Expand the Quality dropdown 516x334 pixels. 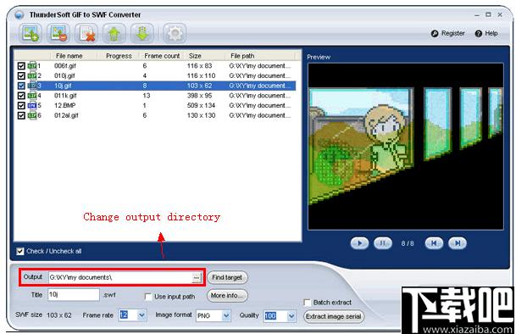click(291, 316)
